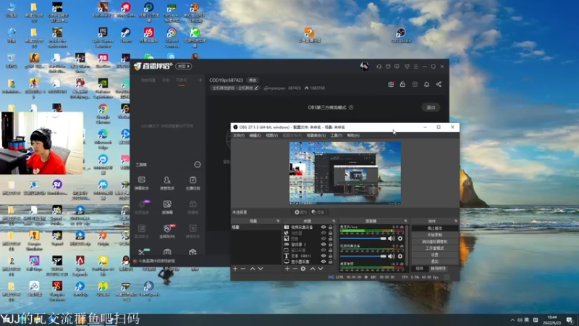This screenshot has width=579, height=326.
Task: Toggle visibility of 图像 source
Action: point(324,239)
